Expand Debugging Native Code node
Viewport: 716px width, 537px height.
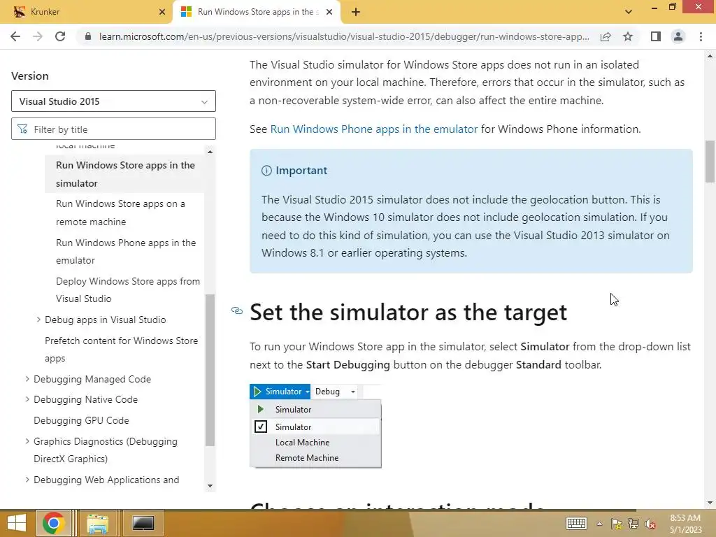coord(27,399)
